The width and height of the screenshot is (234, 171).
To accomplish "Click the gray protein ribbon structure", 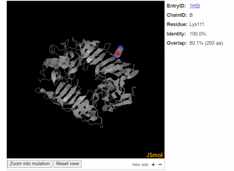I will 87,82.
